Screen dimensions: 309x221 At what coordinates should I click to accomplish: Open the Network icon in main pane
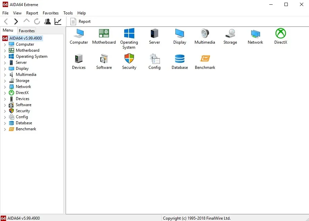tap(255, 34)
